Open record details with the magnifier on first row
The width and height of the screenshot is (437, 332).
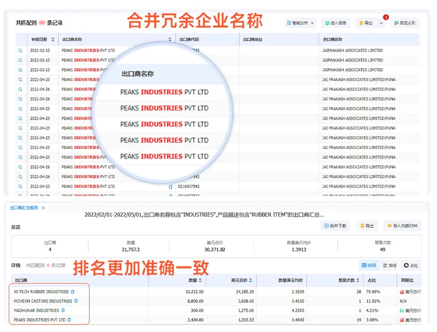(21, 50)
